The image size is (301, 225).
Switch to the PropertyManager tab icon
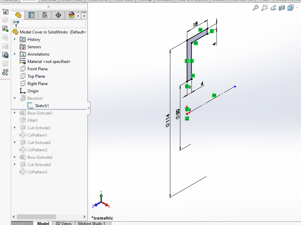point(32,15)
